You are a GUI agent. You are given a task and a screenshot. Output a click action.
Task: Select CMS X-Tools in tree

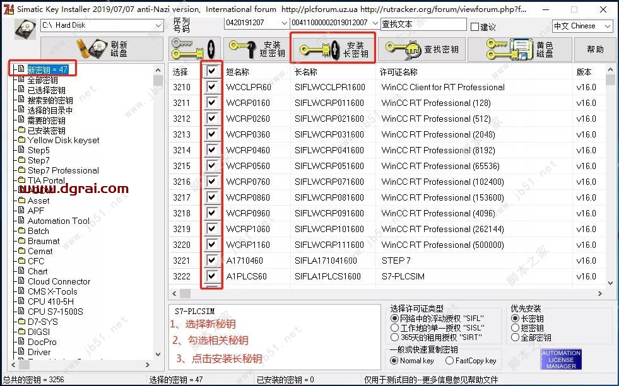coord(52,291)
